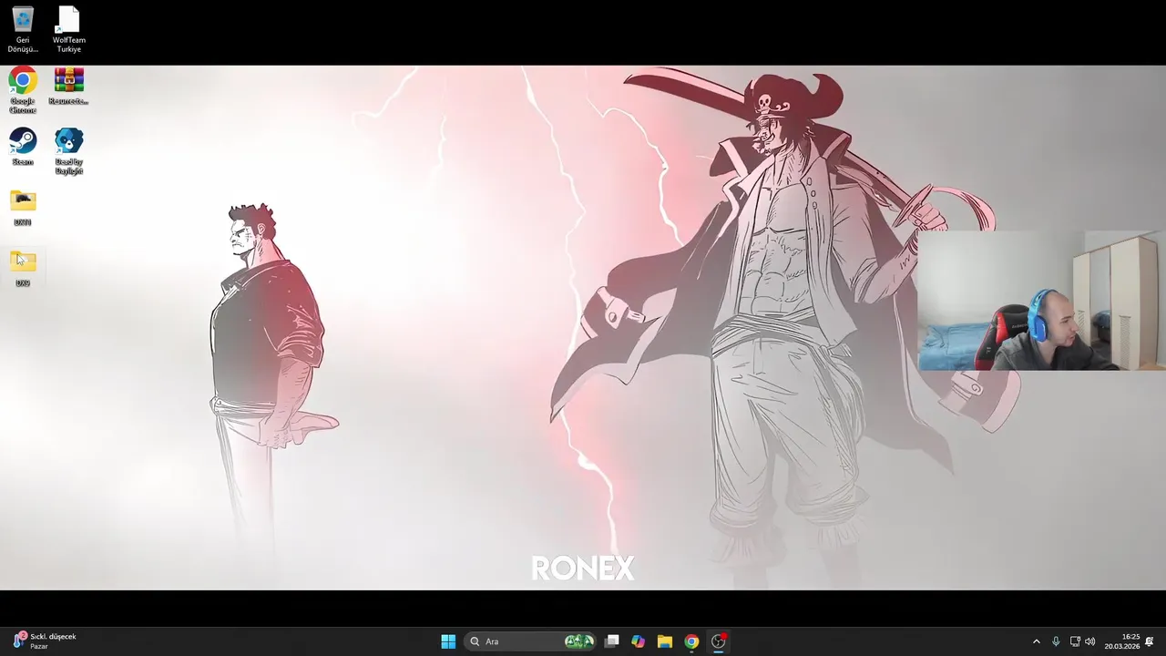Viewport: 1166px width, 656px height.
Task: Open Task View from the taskbar
Action: pyautogui.click(x=612, y=641)
